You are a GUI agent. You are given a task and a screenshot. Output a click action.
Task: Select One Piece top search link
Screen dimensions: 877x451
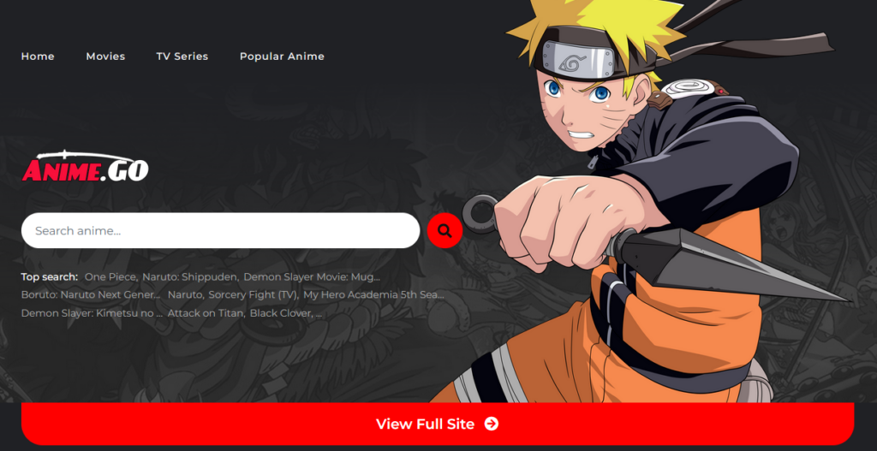pos(110,276)
